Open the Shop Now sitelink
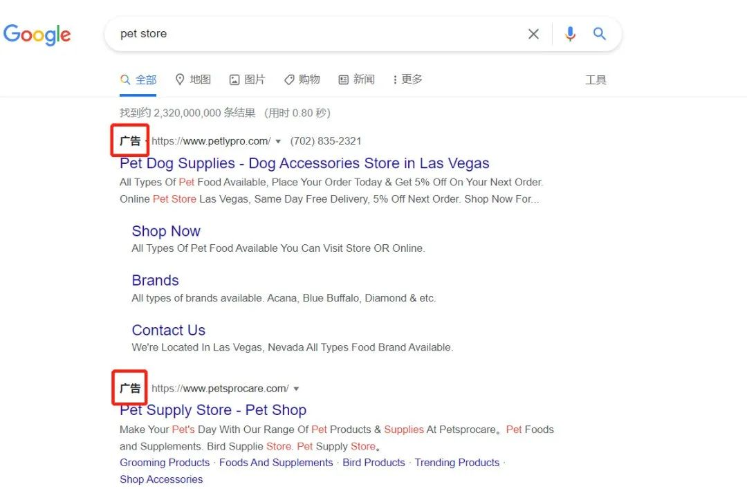The image size is (747, 489). 166,231
